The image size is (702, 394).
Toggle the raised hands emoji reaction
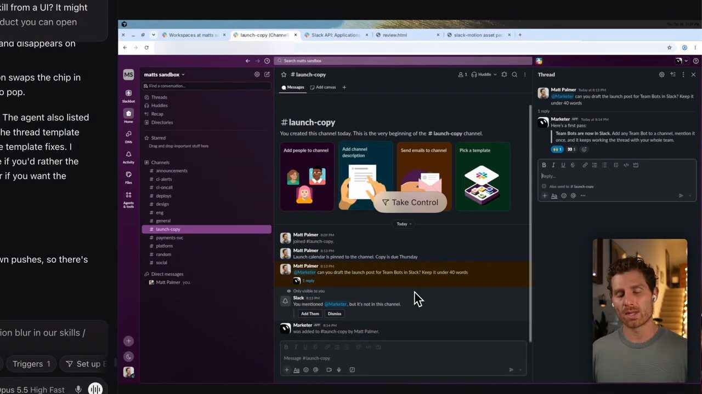coord(557,149)
